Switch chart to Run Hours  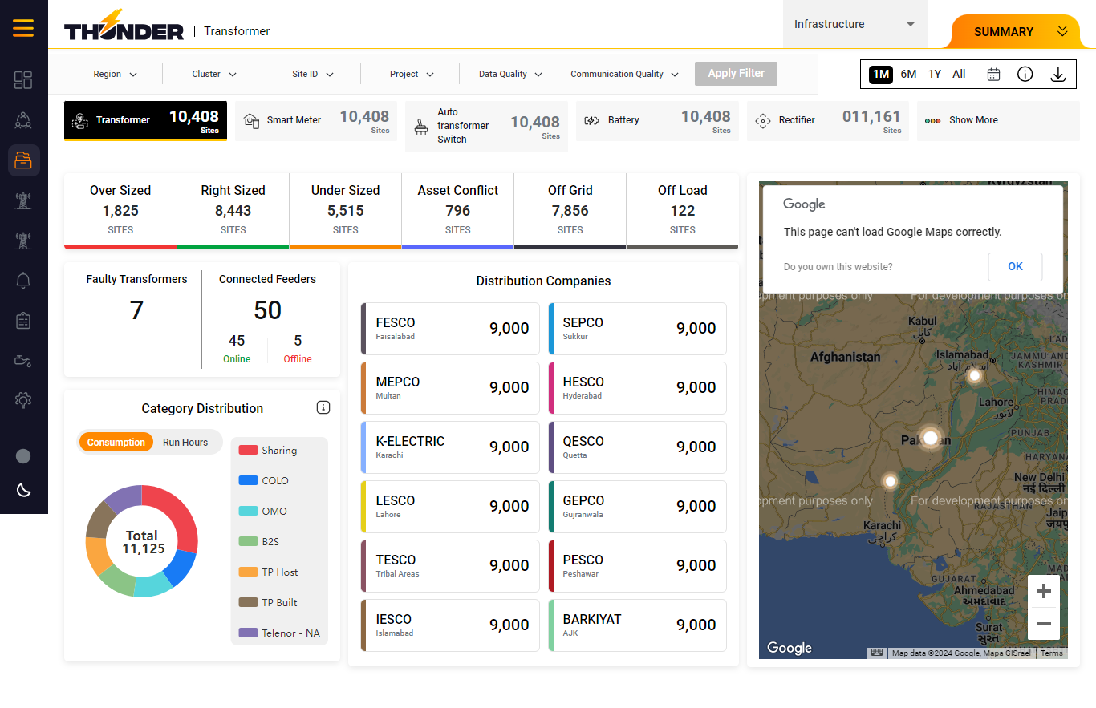185,443
